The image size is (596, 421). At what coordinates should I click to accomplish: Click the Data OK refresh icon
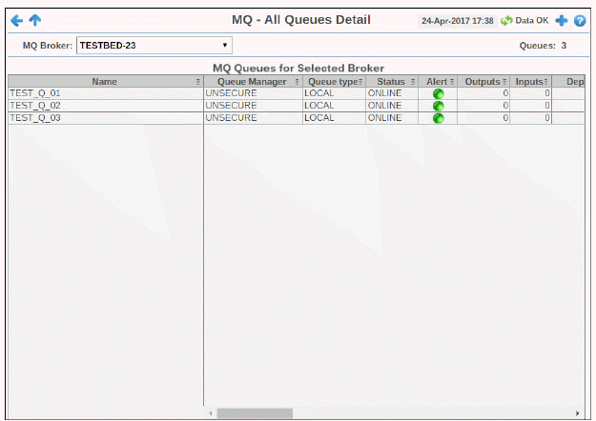click(x=506, y=20)
